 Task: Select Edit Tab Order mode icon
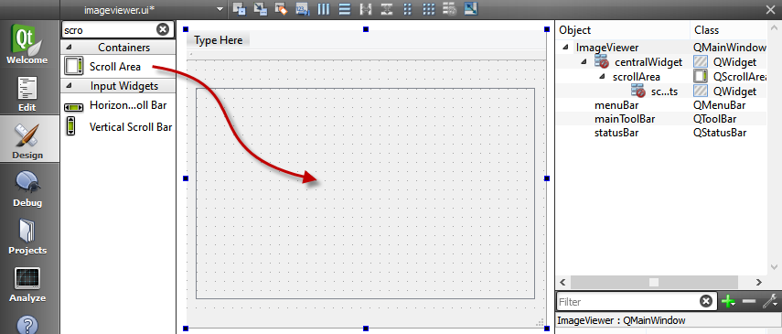click(x=302, y=8)
